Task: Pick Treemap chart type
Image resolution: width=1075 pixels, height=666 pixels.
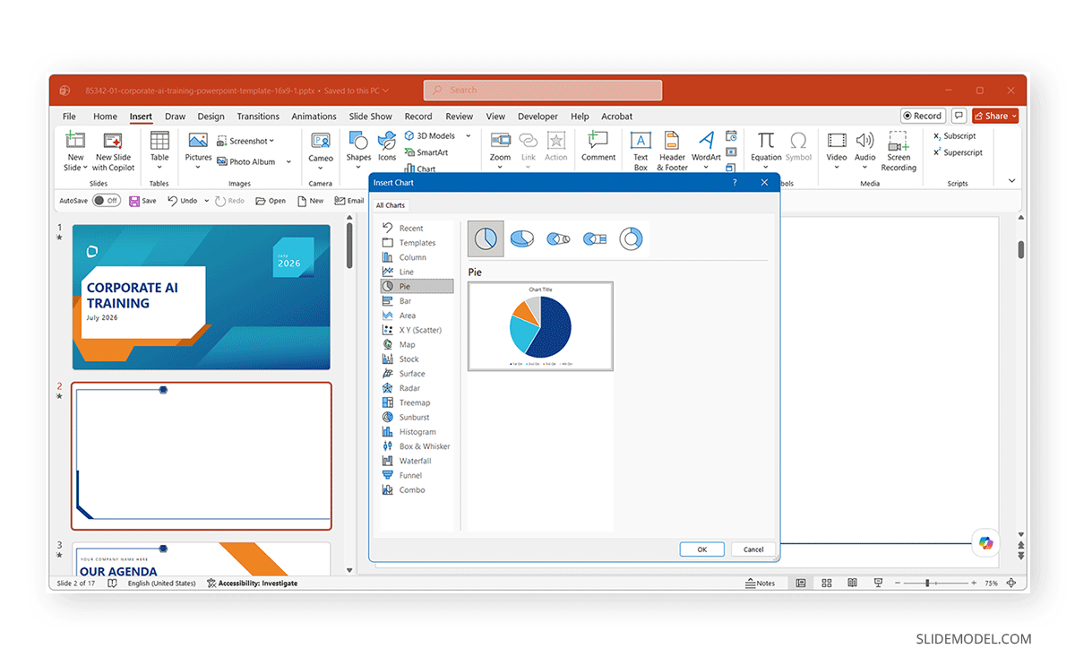Action: pyautogui.click(x=417, y=402)
